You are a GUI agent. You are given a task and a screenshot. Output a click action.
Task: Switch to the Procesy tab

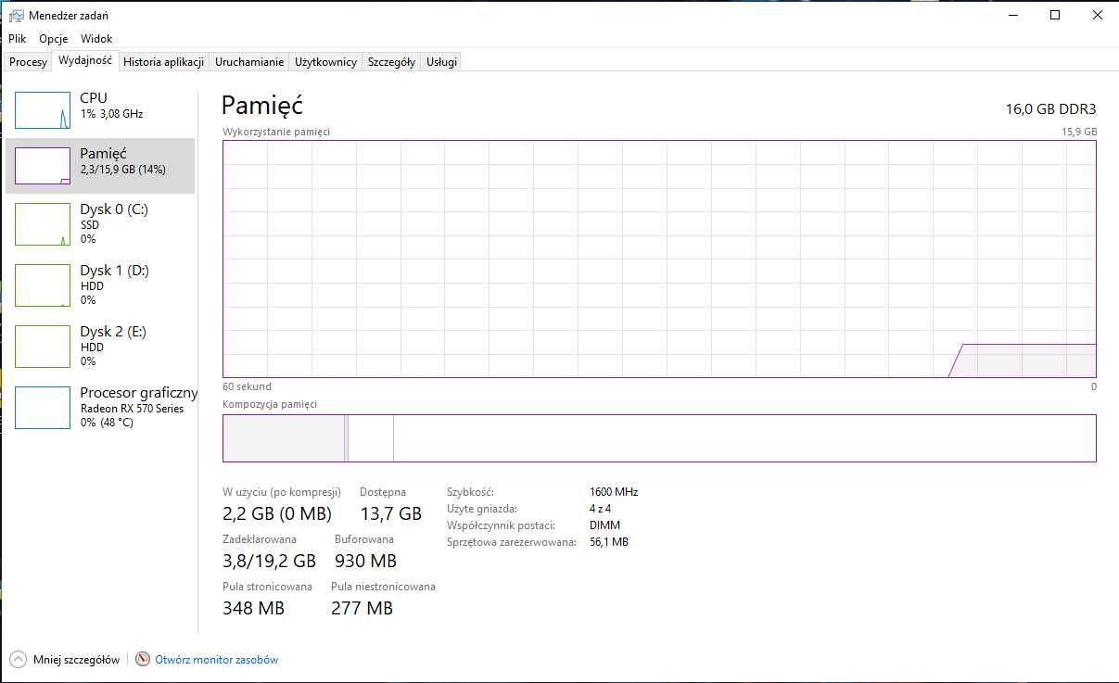pyautogui.click(x=28, y=62)
